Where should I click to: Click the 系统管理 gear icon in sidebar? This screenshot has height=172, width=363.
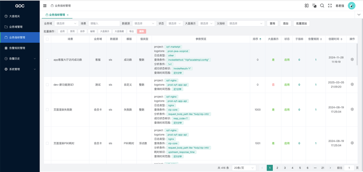(6, 69)
